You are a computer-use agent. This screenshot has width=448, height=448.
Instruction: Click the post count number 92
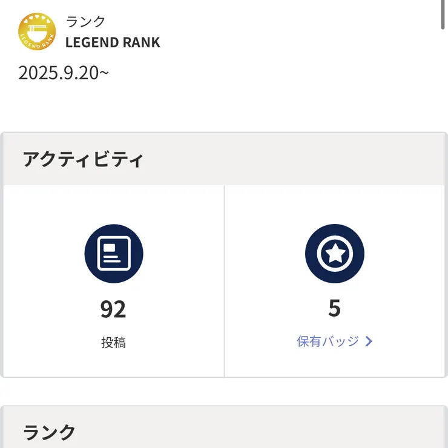pyautogui.click(x=113, y=309)
